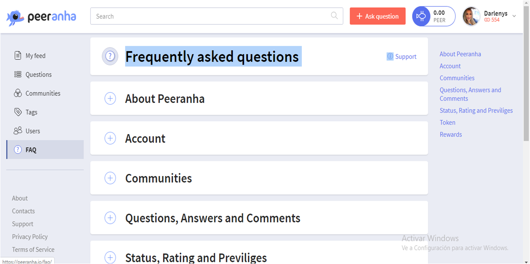The image size is (530, 264).
Task: Click the My feed document icon
Action: (x=18, y=56)
